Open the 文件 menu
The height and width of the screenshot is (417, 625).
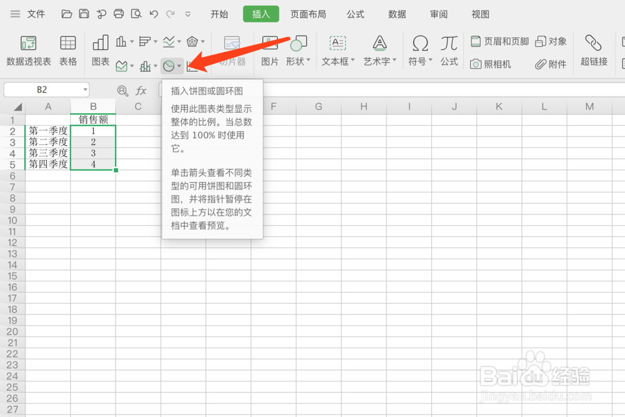tap(36, 14)
